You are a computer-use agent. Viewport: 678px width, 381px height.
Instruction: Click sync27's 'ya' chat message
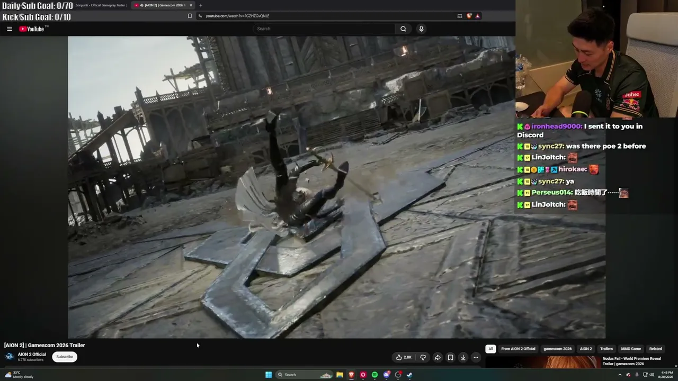[546, 182]
